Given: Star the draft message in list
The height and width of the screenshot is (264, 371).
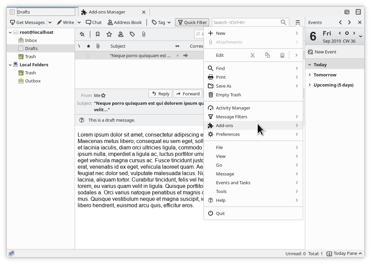Looking at the screenshot, I should tap(88, 55).
